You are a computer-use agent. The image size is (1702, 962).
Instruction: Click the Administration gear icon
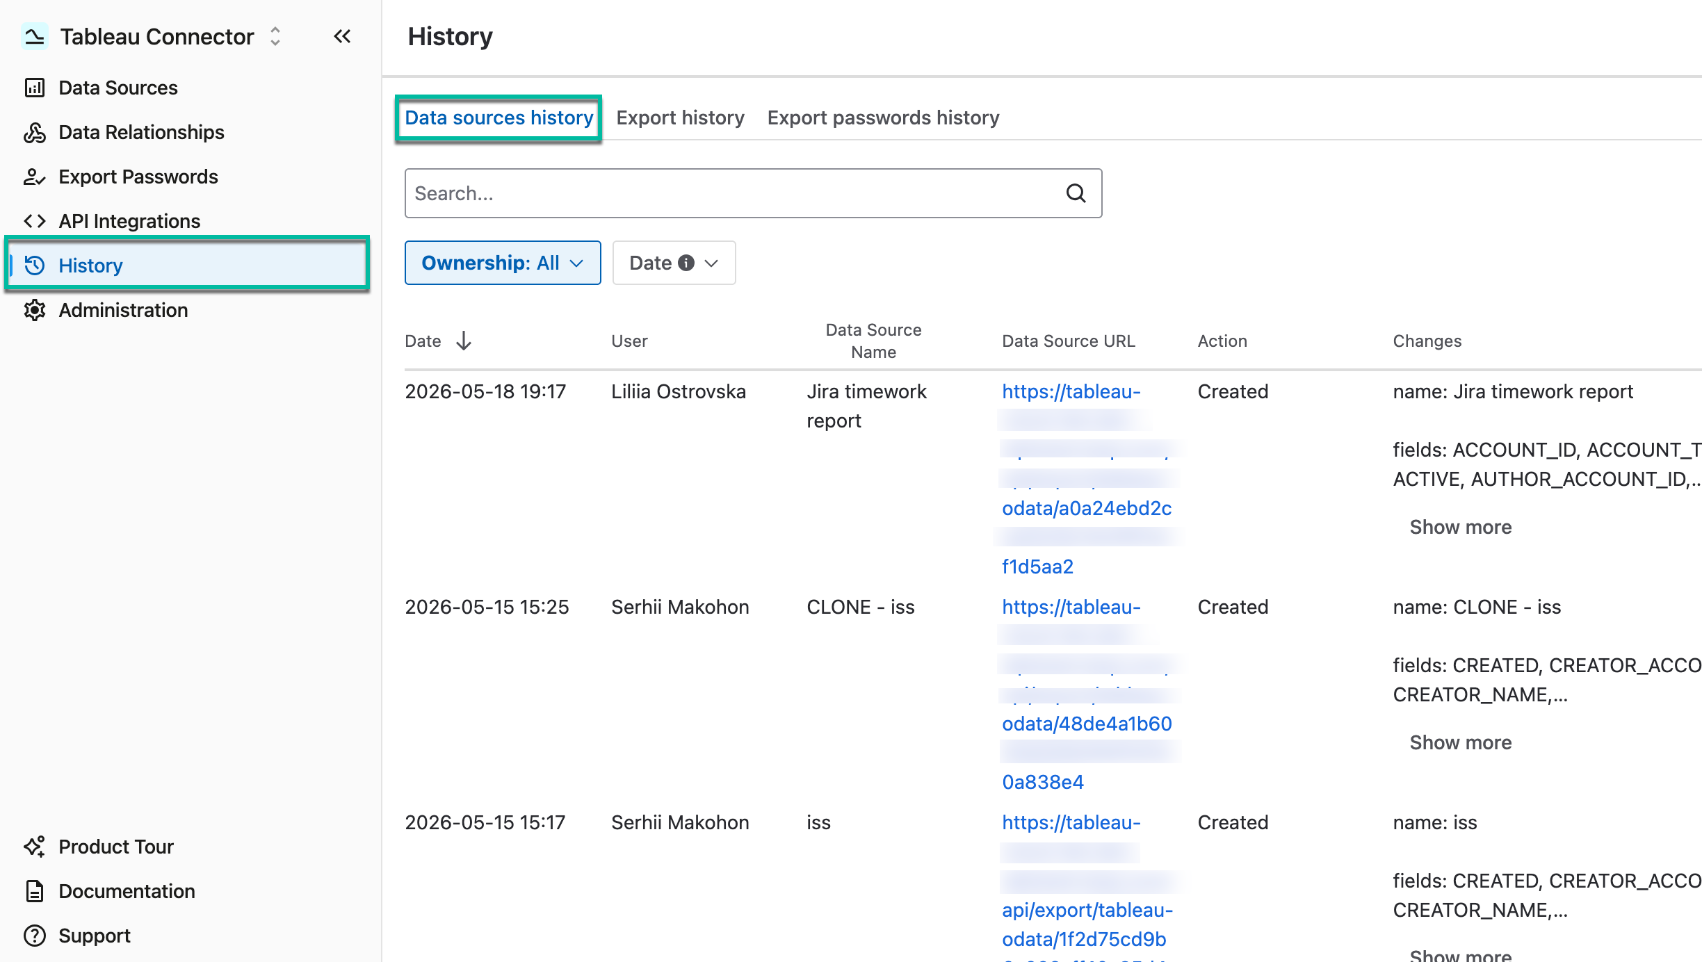[35, 310]
